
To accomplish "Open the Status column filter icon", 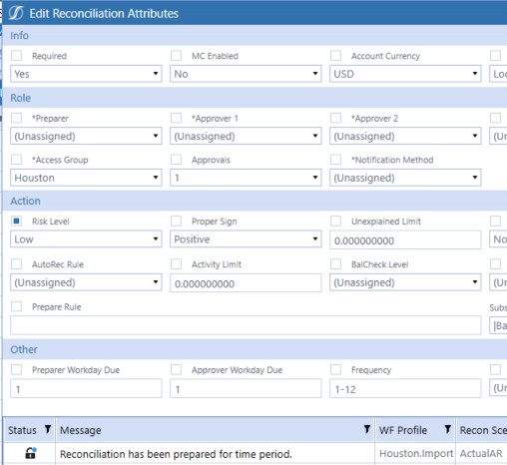I will [48, 429].
